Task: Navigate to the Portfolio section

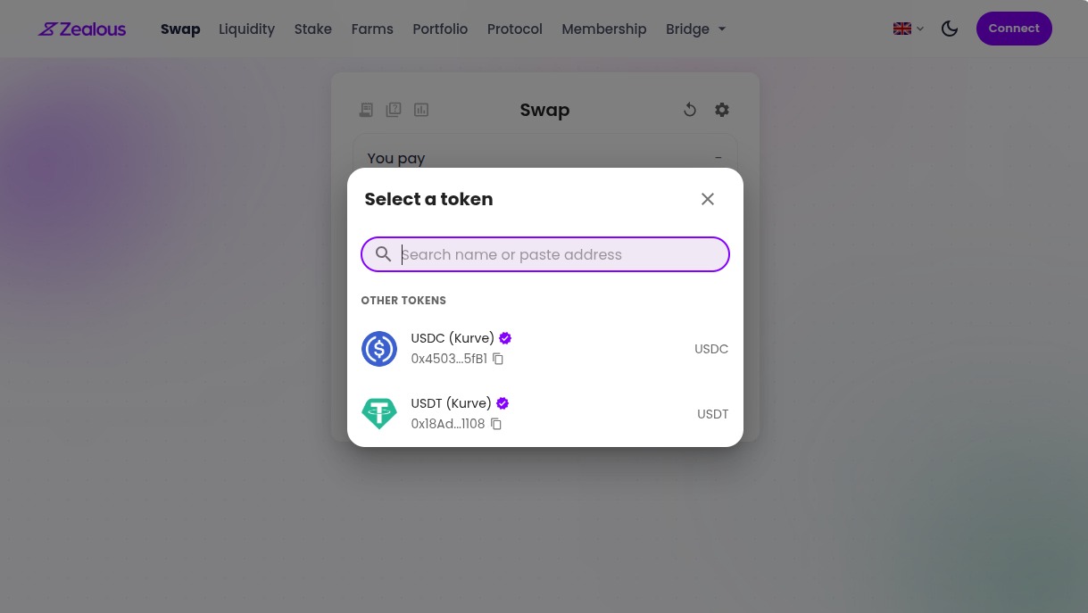Action: (x=440, y=29)
